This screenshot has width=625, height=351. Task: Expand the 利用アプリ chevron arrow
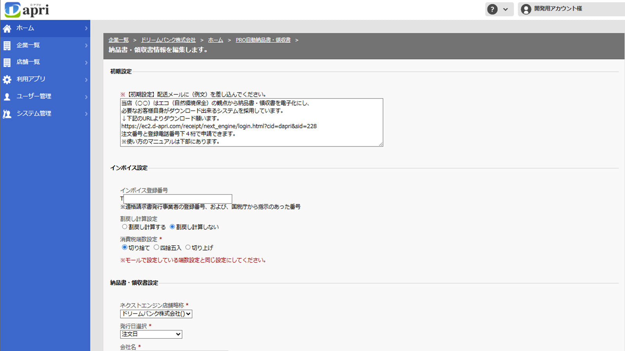86,80
